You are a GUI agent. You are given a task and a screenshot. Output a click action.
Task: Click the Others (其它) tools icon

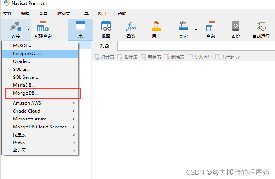point(183,26)
